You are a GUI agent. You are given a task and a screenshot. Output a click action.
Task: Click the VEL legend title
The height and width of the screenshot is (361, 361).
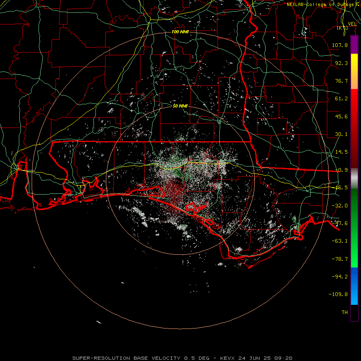[352, 24]
